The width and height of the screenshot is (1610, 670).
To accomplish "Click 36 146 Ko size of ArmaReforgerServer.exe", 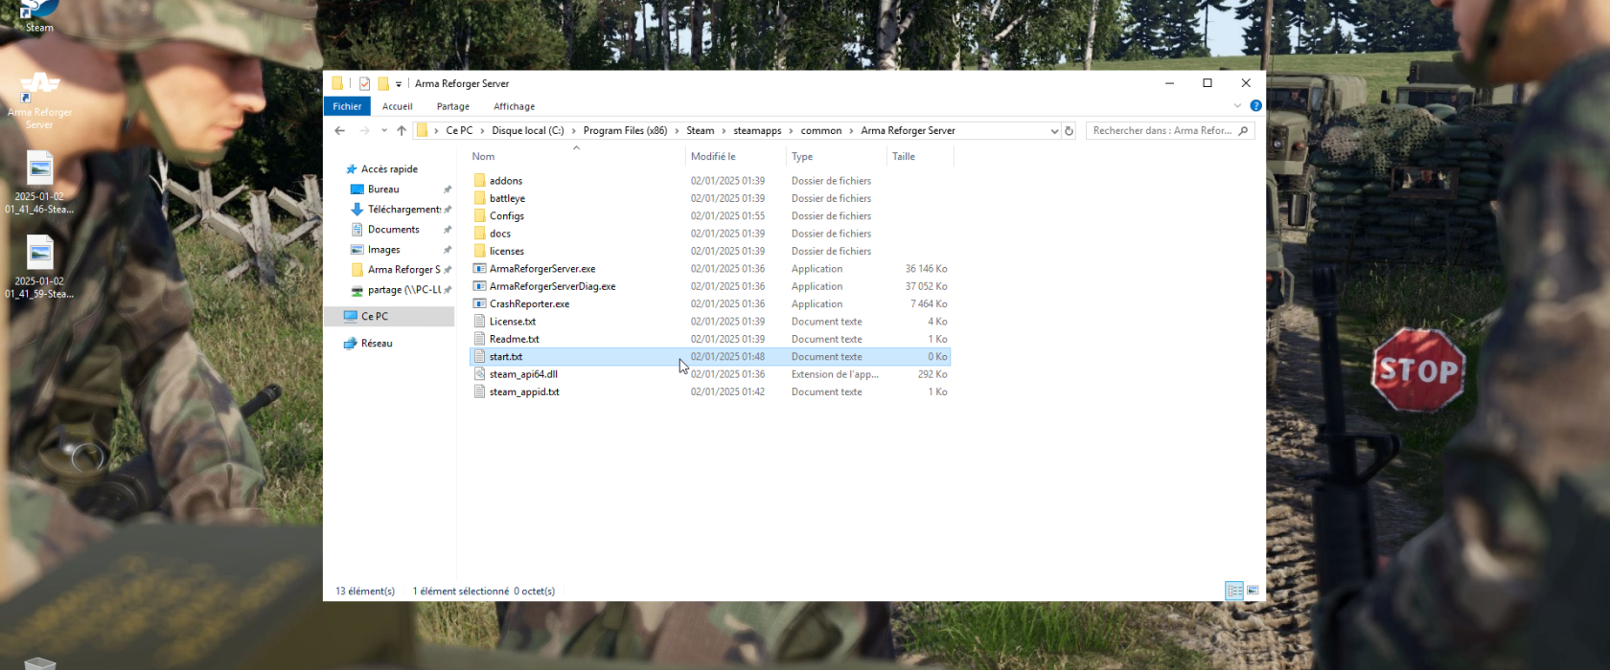I will click(926, 269).
